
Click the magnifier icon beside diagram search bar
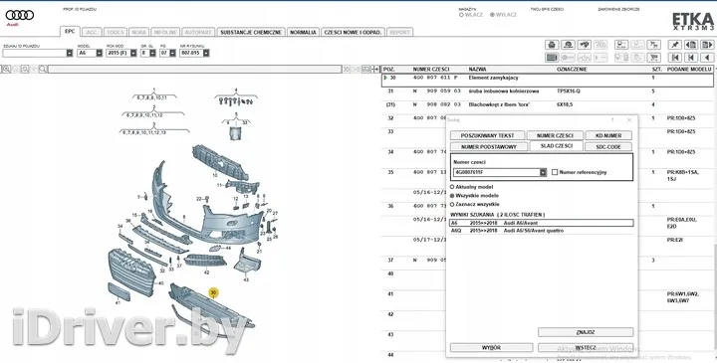[43, 69]
